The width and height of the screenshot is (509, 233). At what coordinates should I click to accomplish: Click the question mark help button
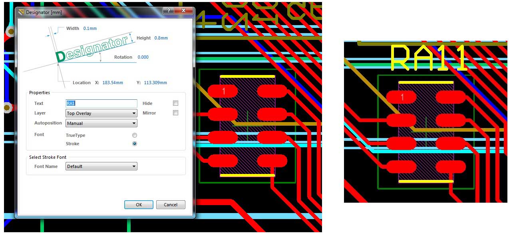tap(169, 10)
